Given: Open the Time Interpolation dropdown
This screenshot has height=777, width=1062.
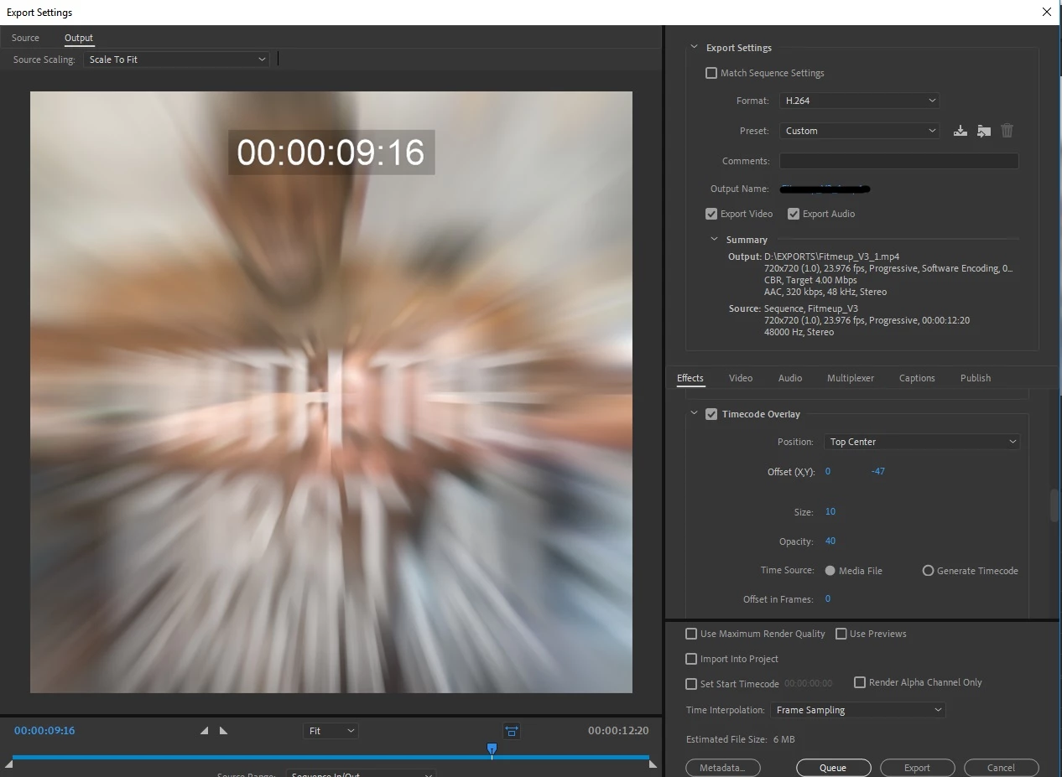Looking at the screenshot, I should click(x=857, y=710).
